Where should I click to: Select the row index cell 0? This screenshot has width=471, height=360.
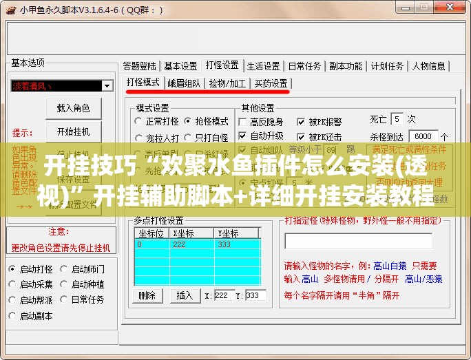click(x=152, y=244)
